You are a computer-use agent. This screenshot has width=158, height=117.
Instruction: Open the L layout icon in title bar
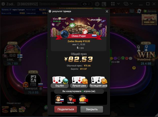tap(104, 4)
